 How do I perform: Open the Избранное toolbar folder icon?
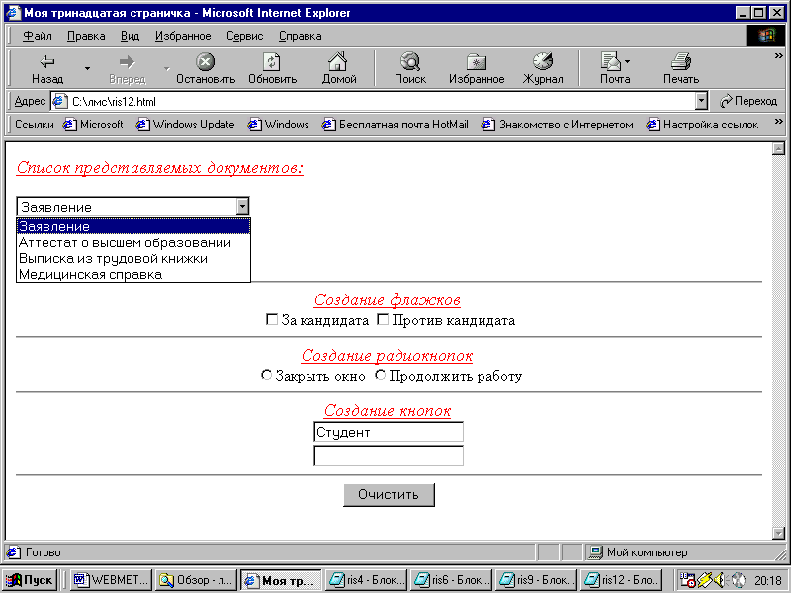click(x=477, y=69)
